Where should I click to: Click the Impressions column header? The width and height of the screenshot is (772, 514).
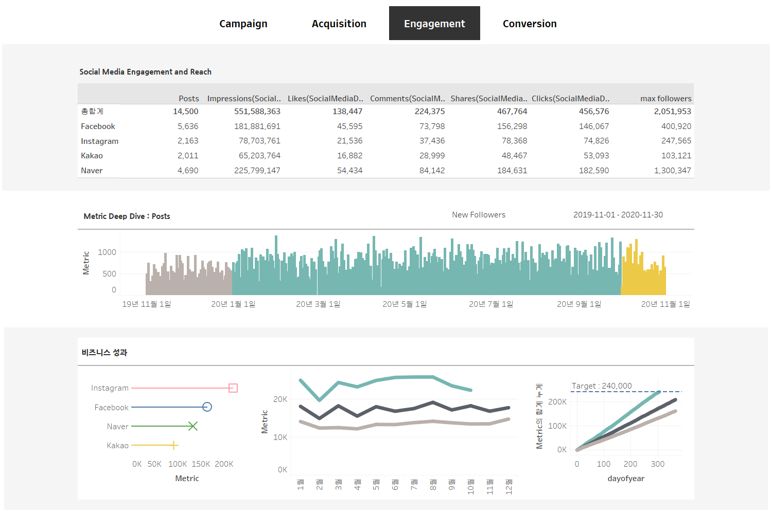pyautogui.click(x=244, y=99)
